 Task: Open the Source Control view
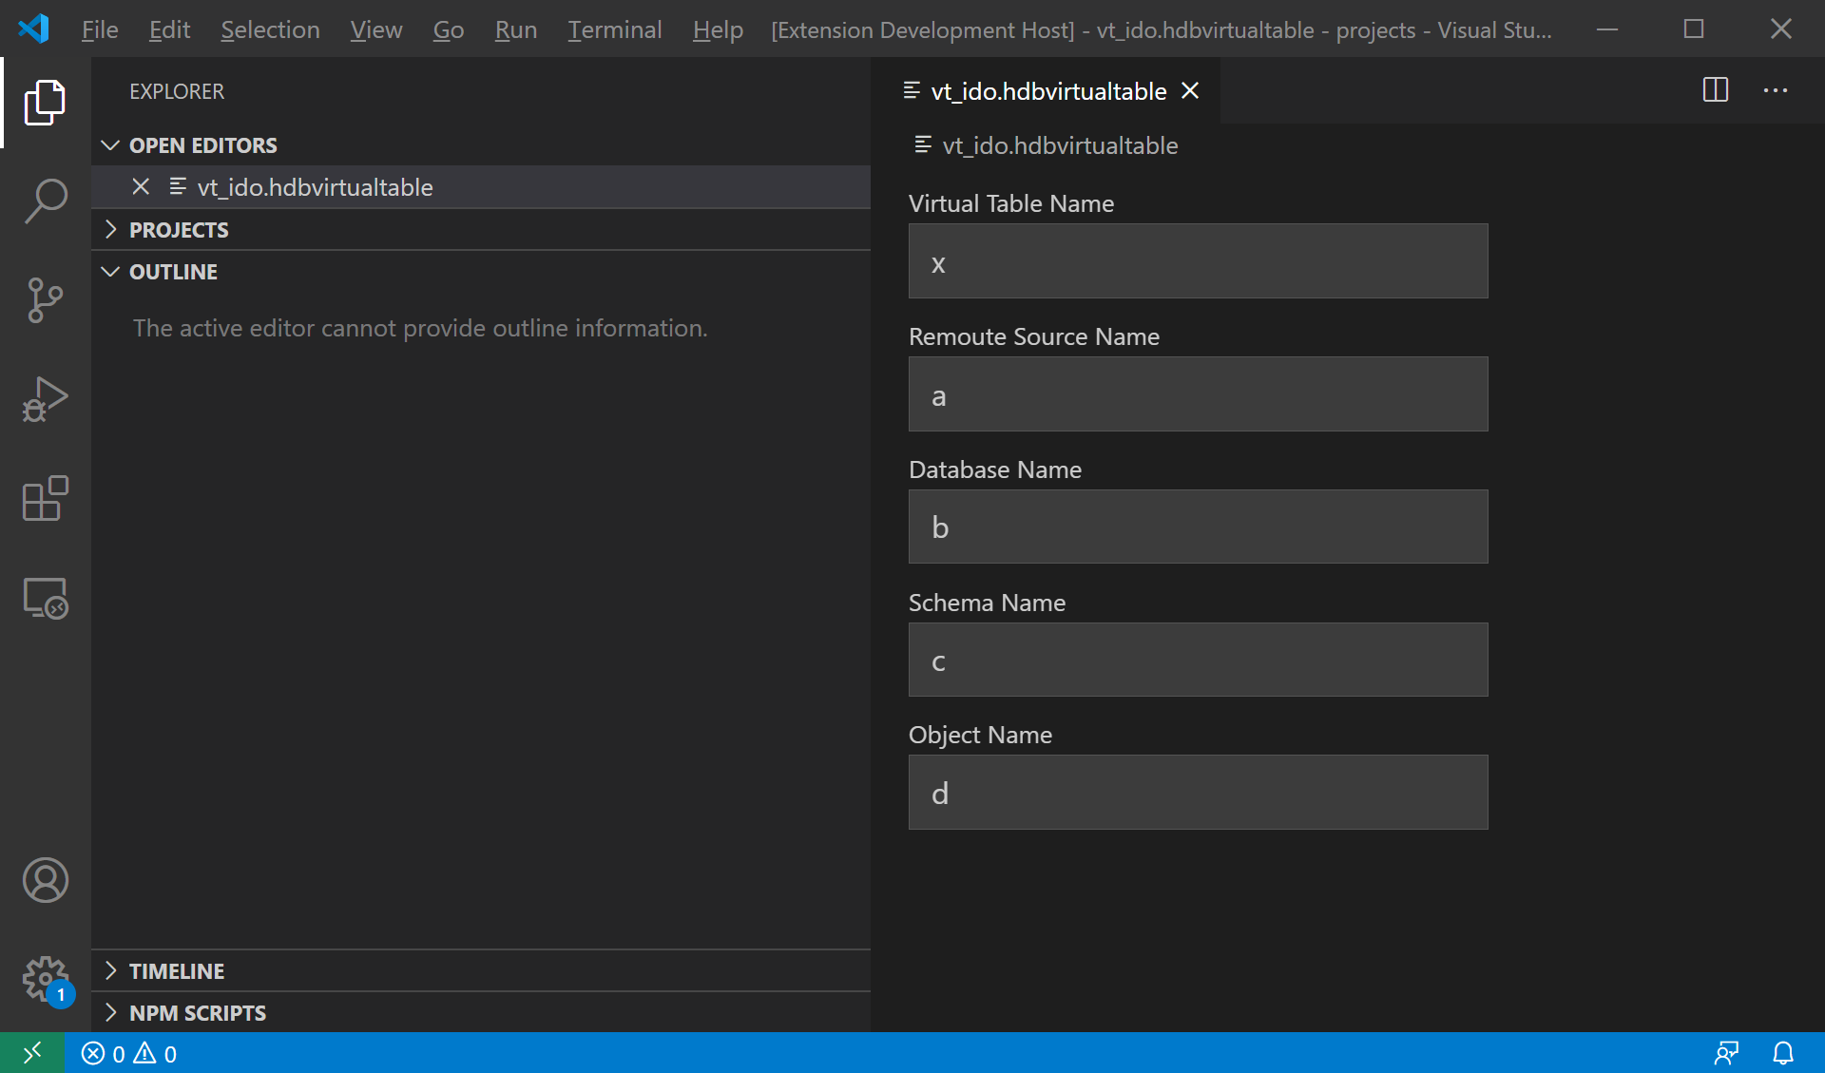pos(45,299)
